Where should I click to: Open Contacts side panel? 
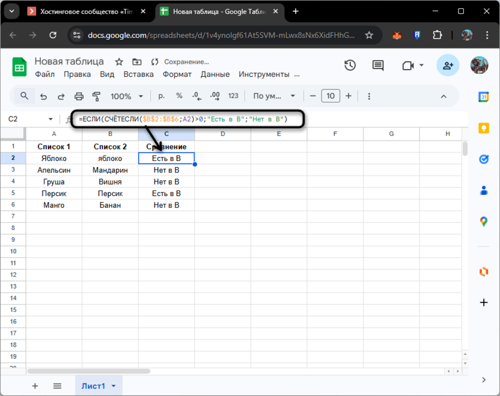click(x=484, y=190)
